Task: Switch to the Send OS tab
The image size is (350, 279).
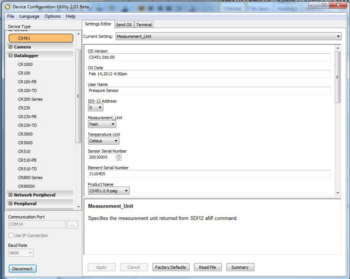Action: pos(124,24)
